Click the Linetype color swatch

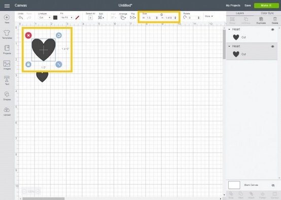coord(55,18)
